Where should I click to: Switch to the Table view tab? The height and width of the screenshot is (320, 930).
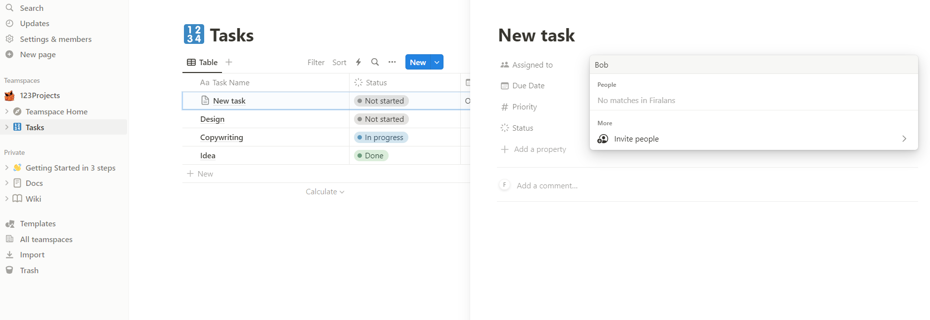click(202, 62)
